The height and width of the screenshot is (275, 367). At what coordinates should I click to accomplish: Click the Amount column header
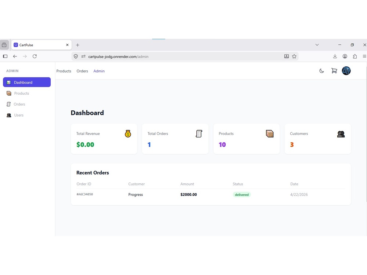point(187,184)
